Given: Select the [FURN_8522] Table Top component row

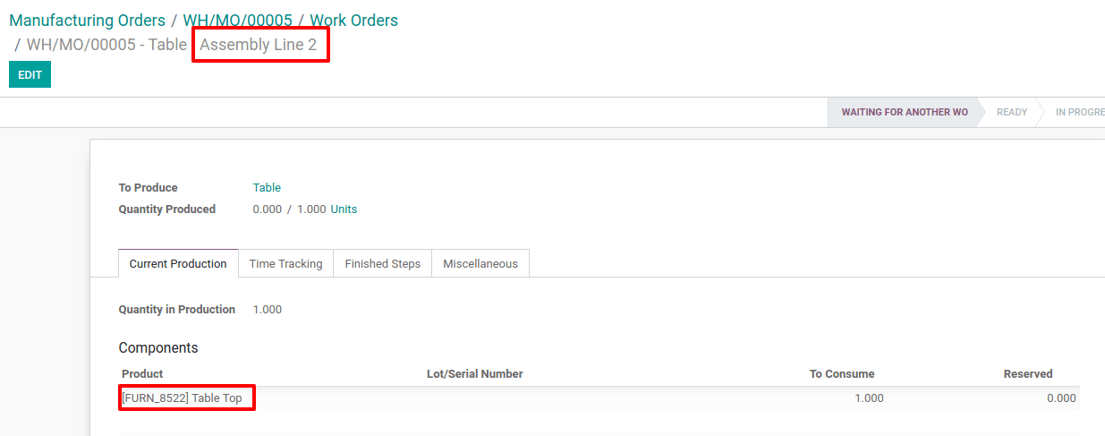Looking at the screenshot, I should [182, 398].
